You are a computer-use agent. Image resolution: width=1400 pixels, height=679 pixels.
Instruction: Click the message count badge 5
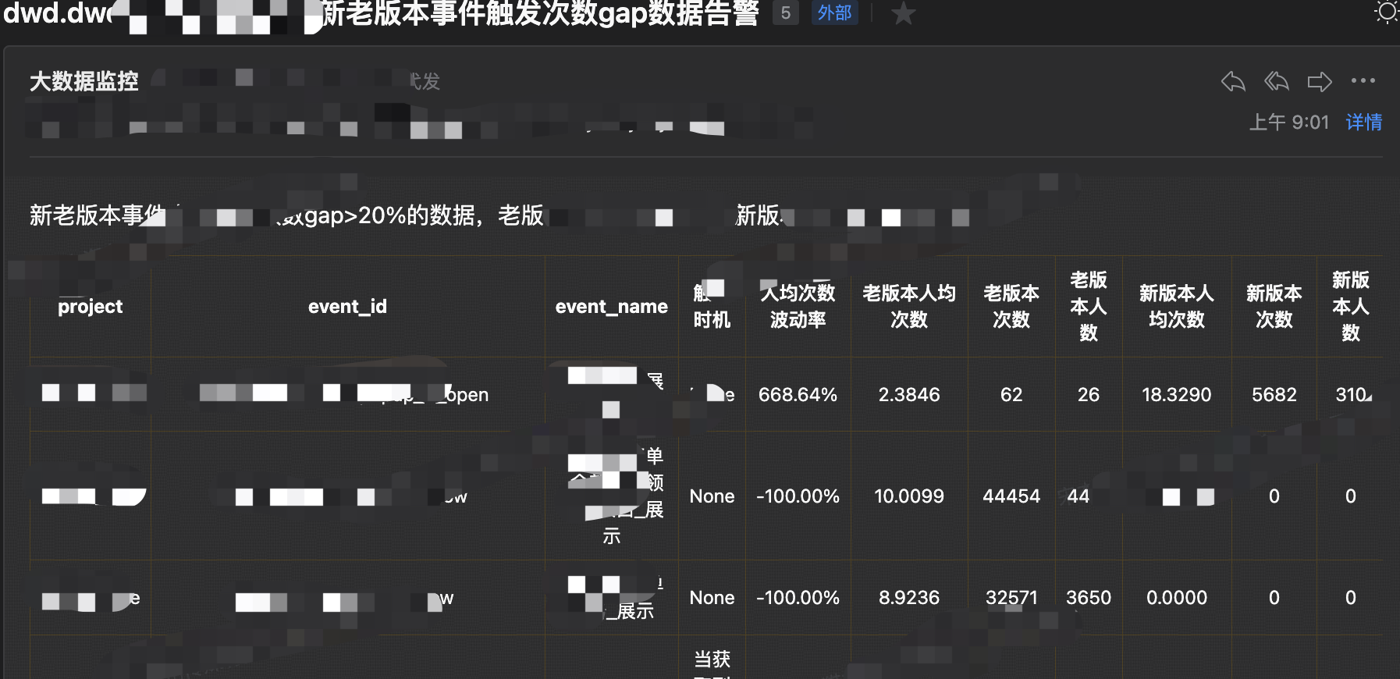786,12
